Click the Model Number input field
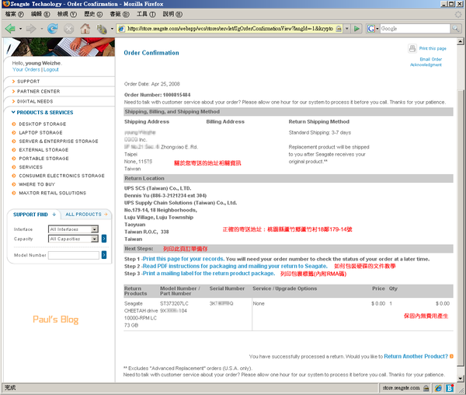 coord(74,255)
